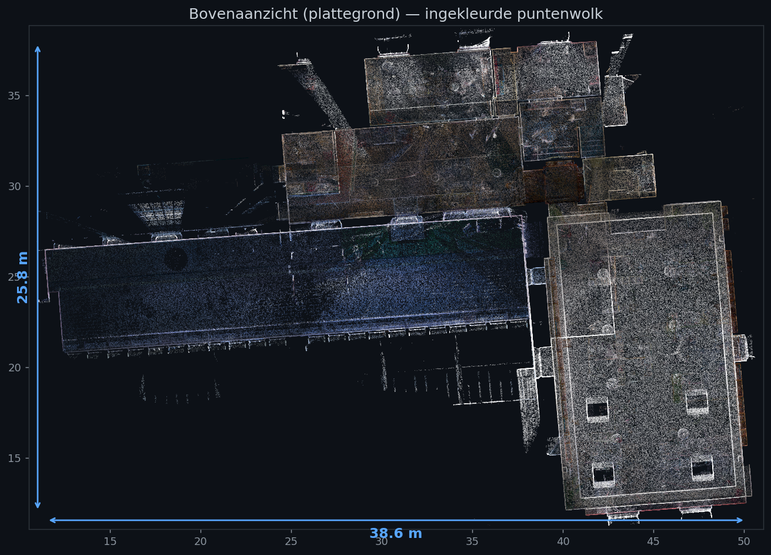
Task: Click the plot title 'Bovenaanzicht (plattegrond)'
Action: click(291, 14)
